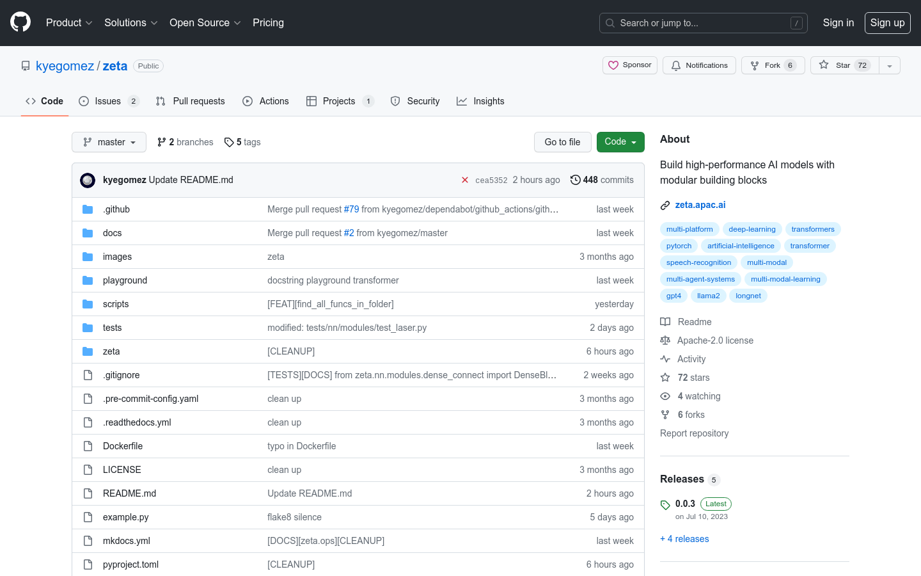Click the slash shortcut icon in the search box

796,23
